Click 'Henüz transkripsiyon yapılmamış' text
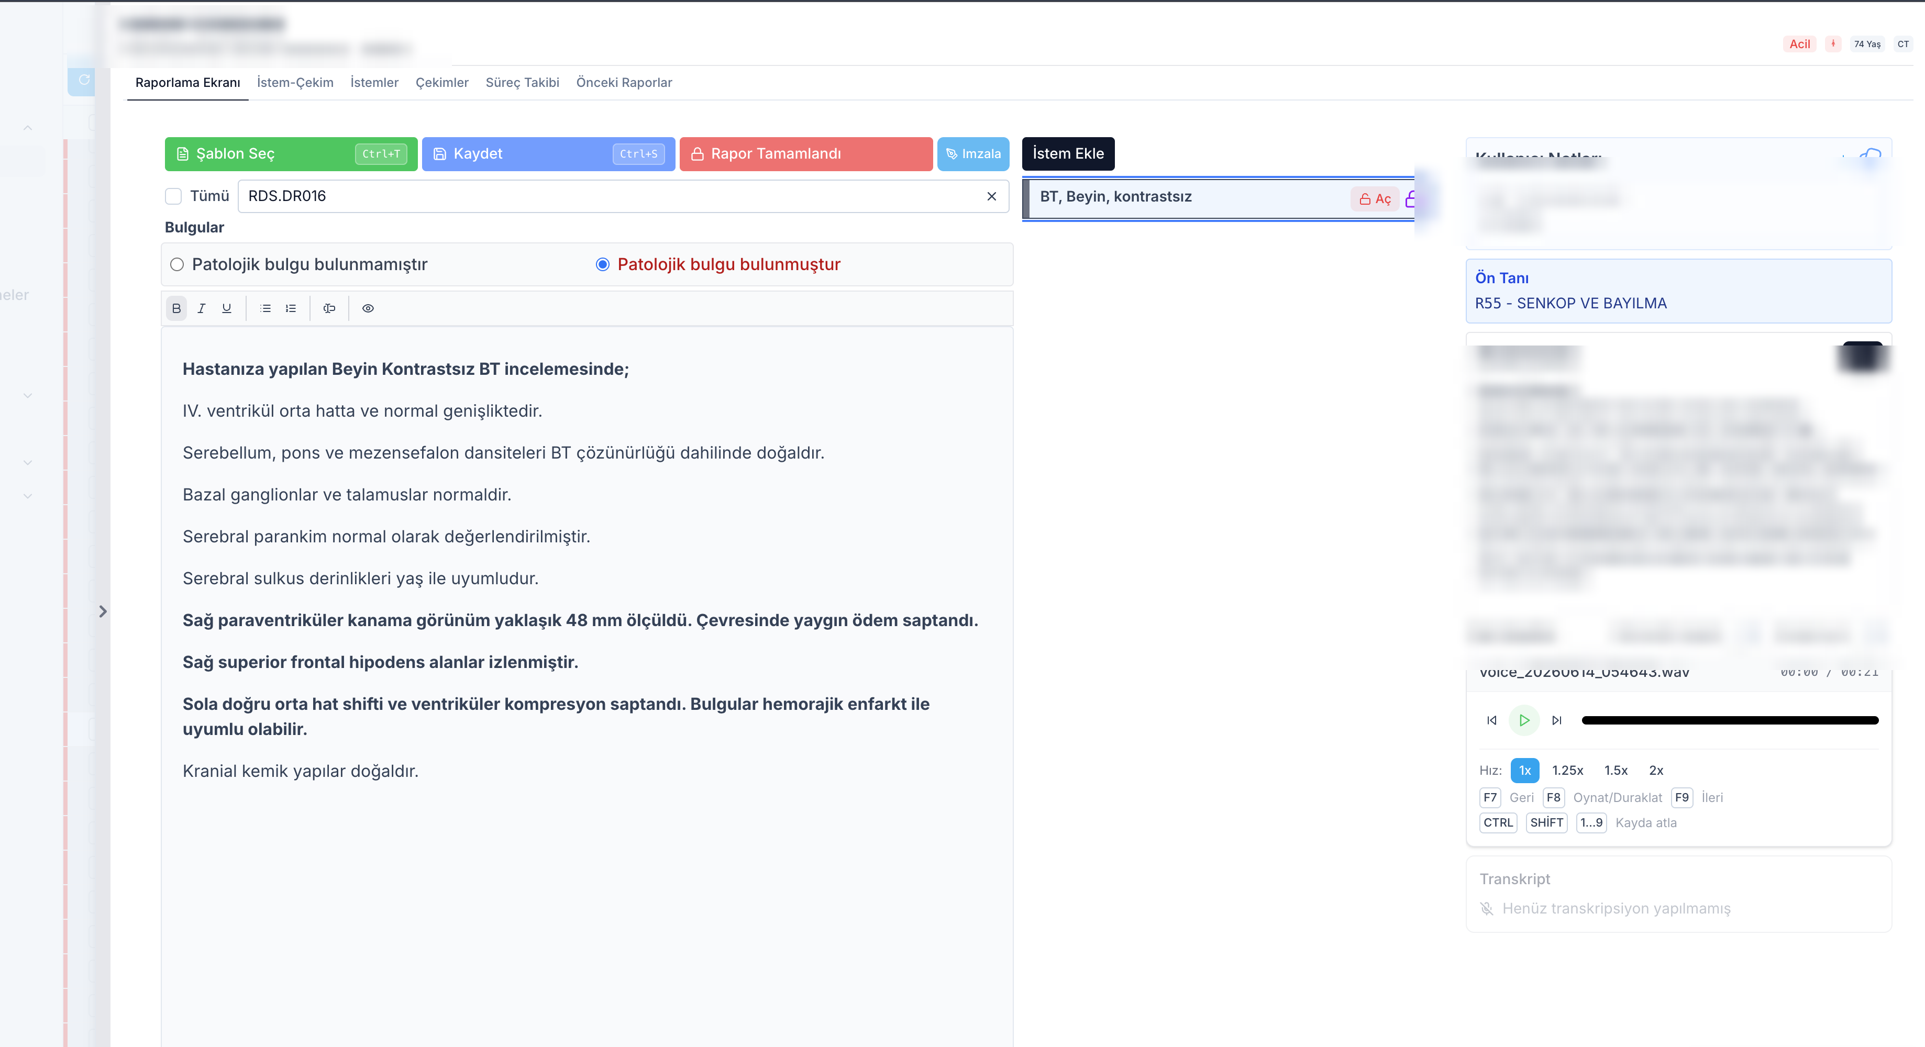 click(1617, 909)
